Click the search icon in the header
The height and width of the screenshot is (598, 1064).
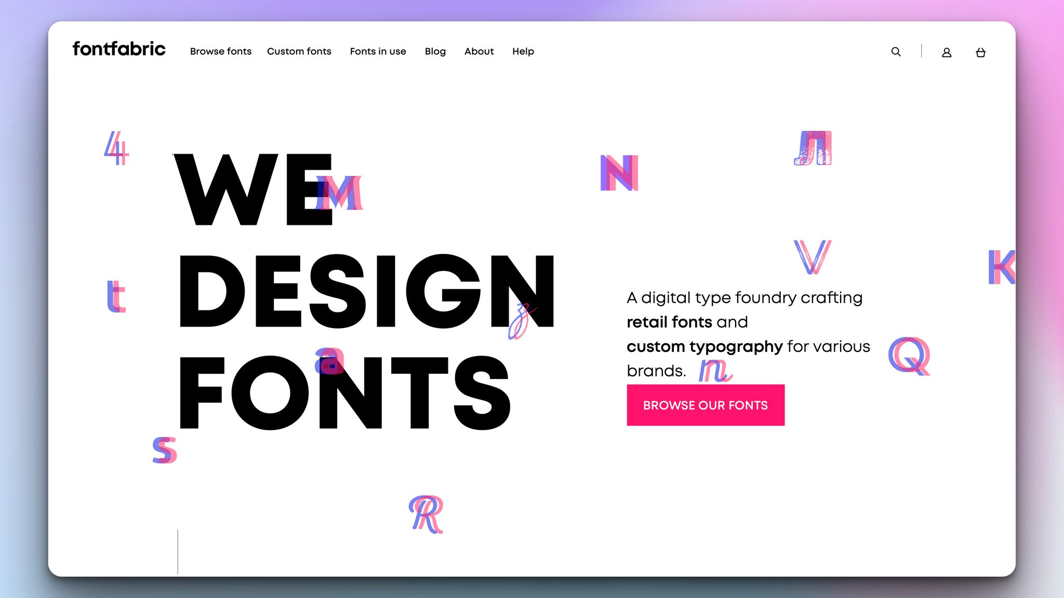coord(895,52)
